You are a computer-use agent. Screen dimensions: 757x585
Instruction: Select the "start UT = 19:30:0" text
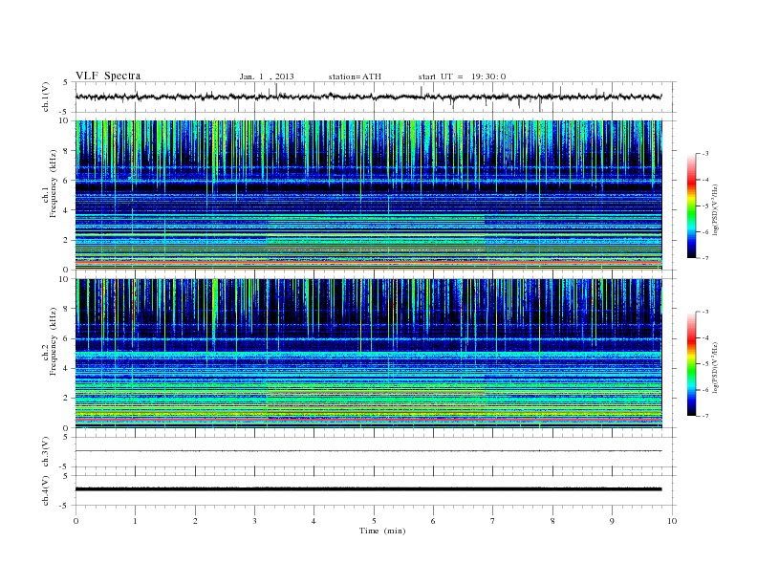point(462,76)
